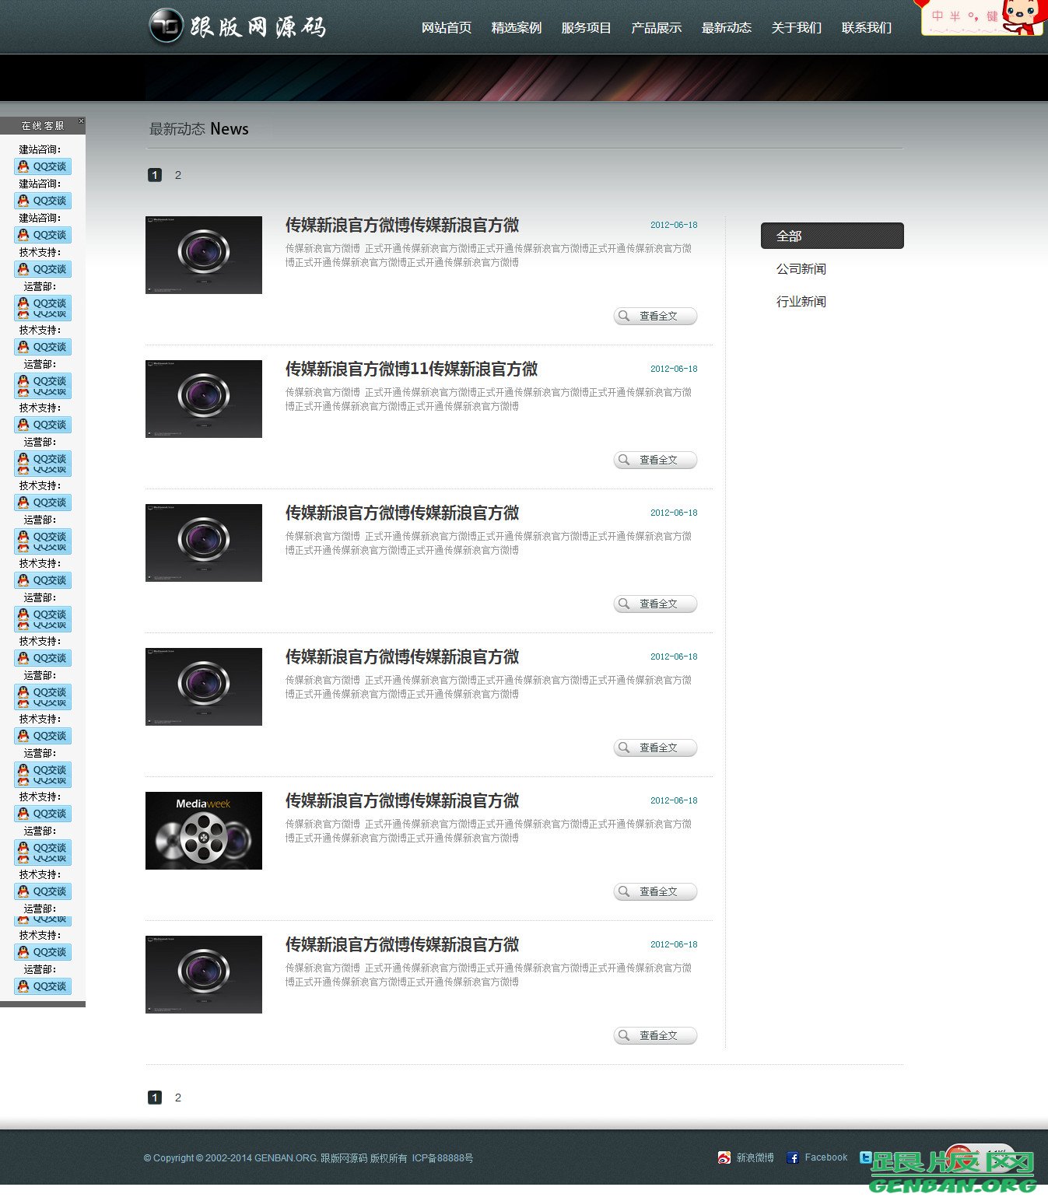
Task: Open the 联系我们 navigation link
Action: 867,28
